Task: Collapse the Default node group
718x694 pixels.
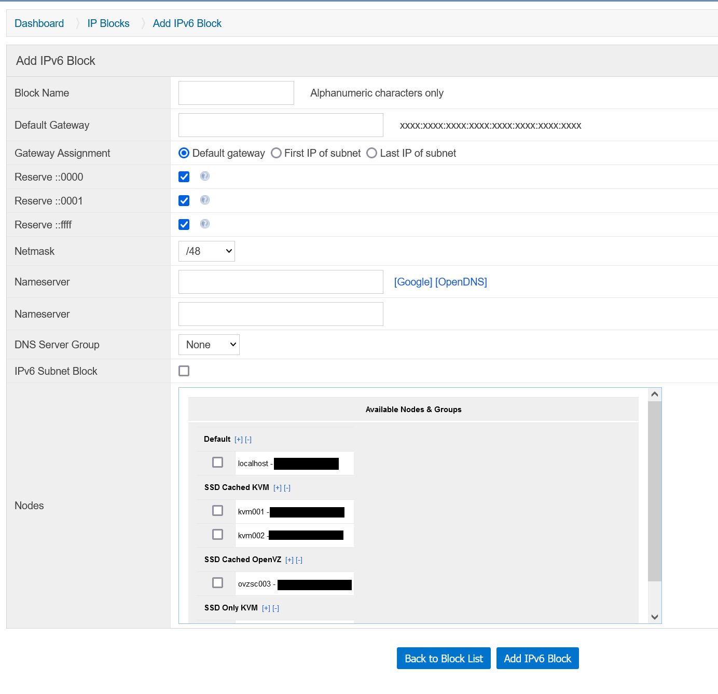Action: [x=248, y=439]
